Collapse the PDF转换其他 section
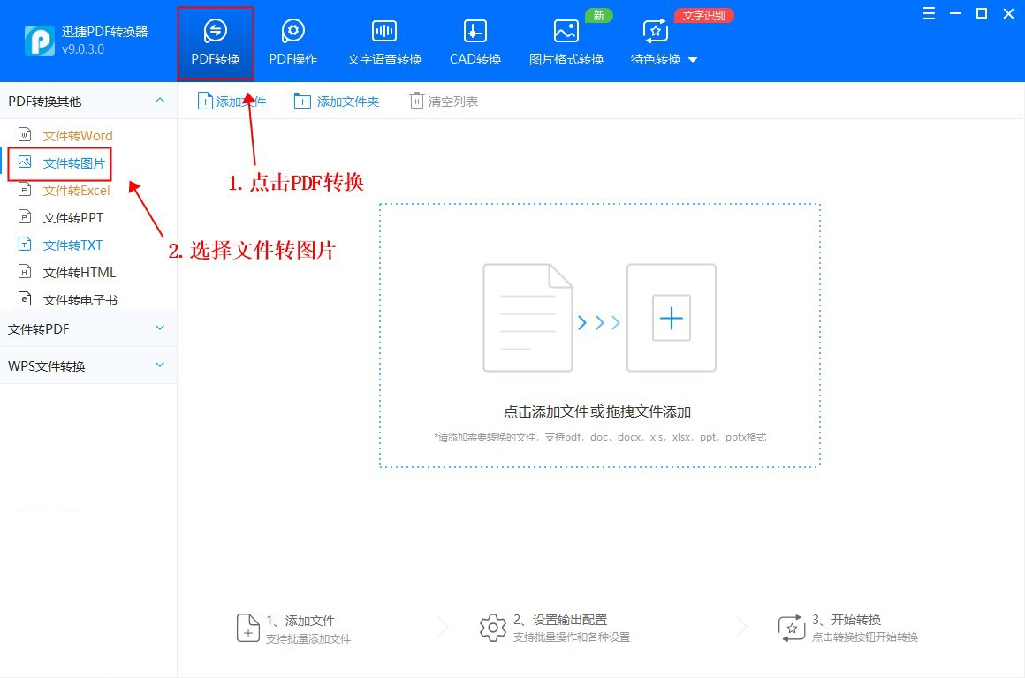1025x678 pixels. coord(160,101)
